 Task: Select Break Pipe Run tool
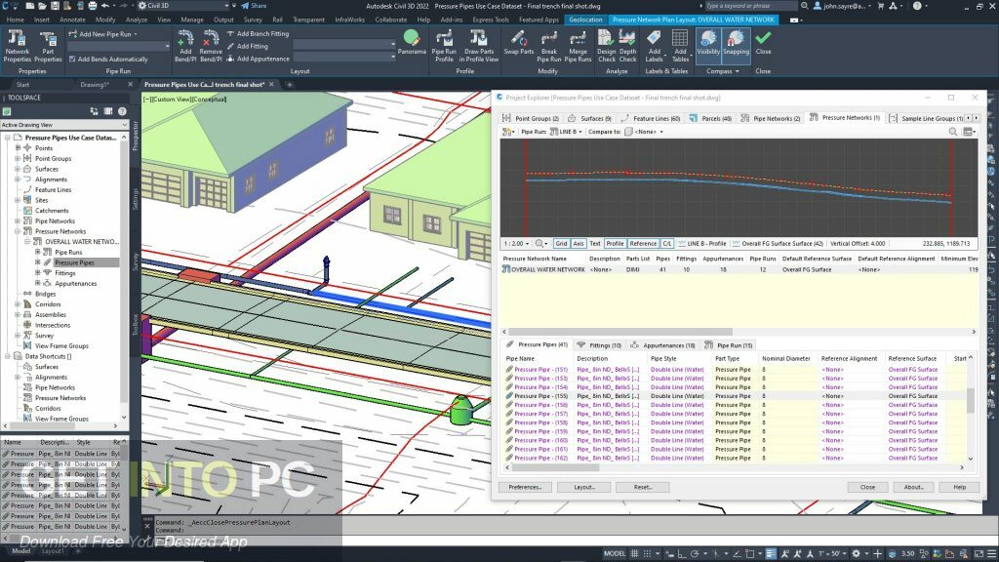[548, 45]
